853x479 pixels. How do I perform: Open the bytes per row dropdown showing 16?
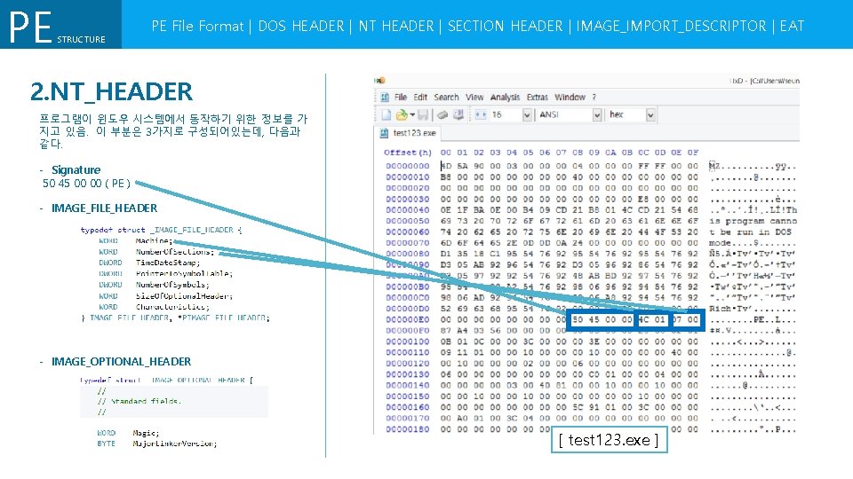(526, 114)
